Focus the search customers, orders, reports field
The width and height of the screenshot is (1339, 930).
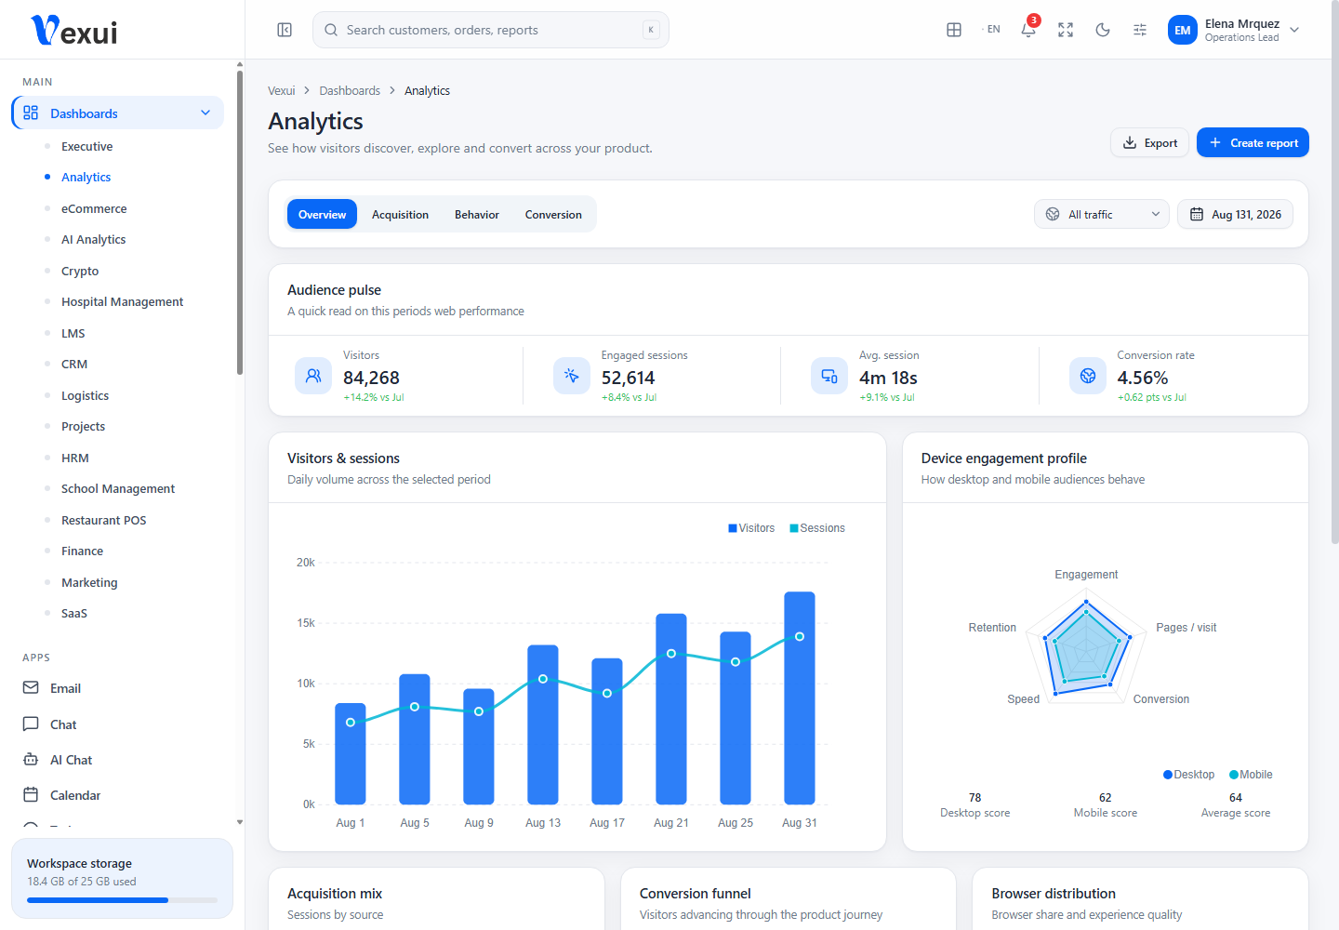click(x=491, y=30)
